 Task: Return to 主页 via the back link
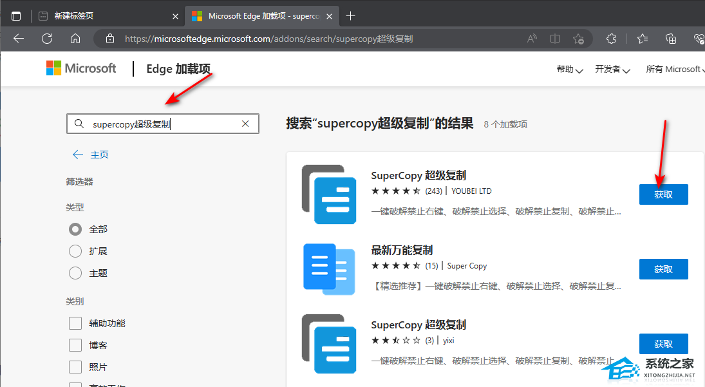90,155
